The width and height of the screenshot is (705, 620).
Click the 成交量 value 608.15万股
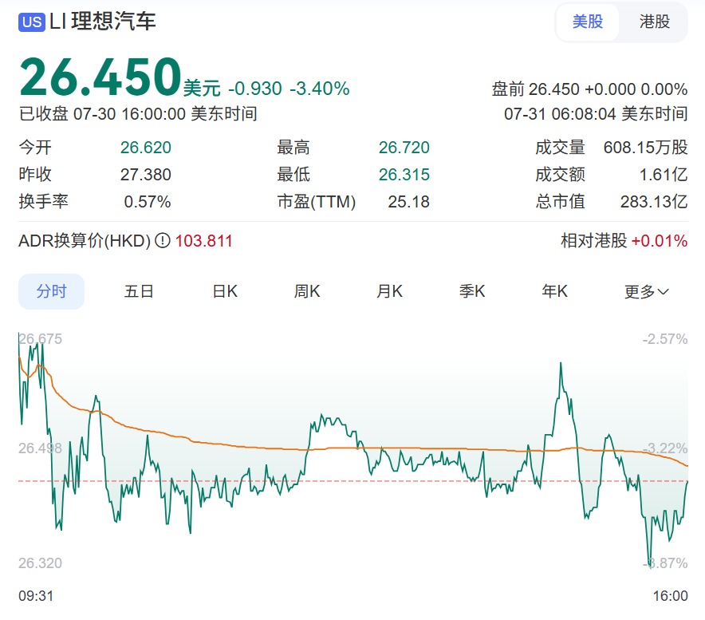pos(646,148)
